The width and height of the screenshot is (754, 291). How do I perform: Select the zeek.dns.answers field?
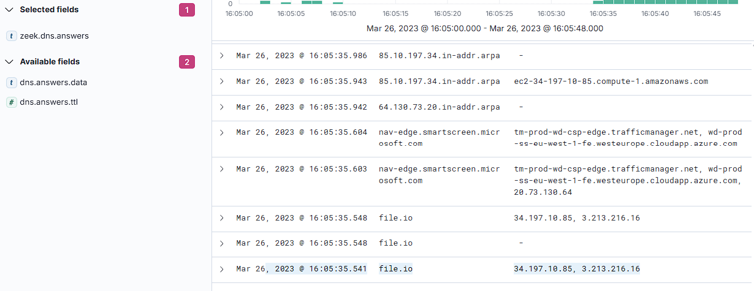coord(54,36)
